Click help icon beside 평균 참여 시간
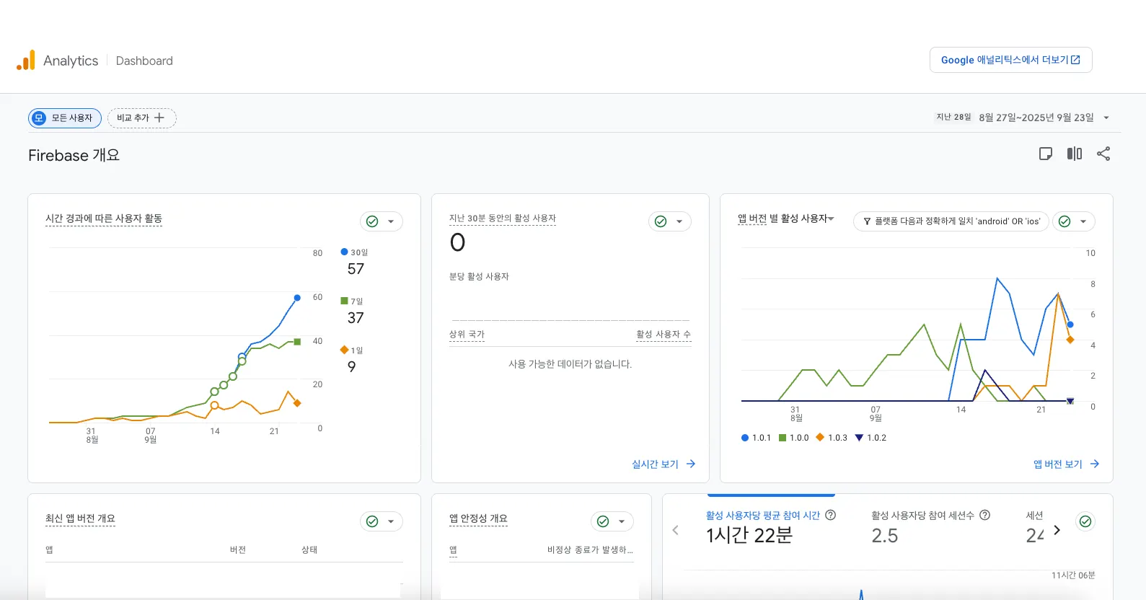Viewport: 1146px width, 600px height. 831,515
